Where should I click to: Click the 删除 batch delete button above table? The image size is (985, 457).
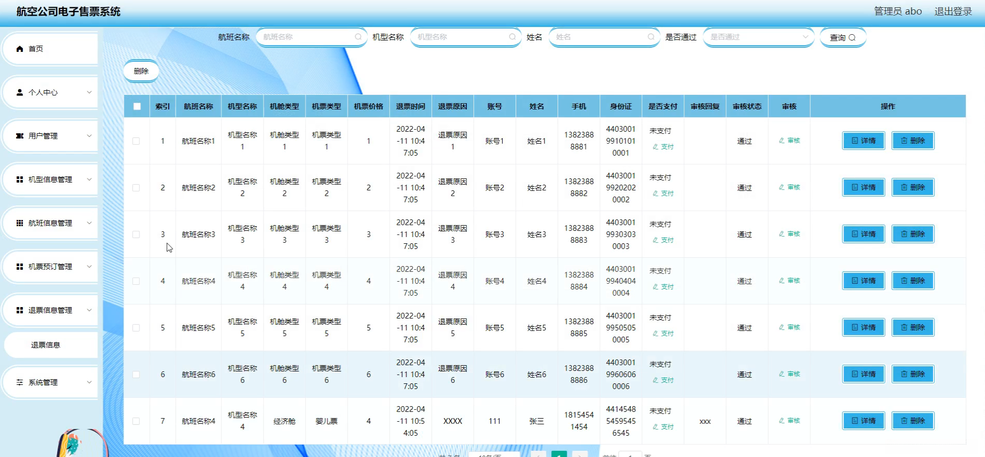pos(141,71)
